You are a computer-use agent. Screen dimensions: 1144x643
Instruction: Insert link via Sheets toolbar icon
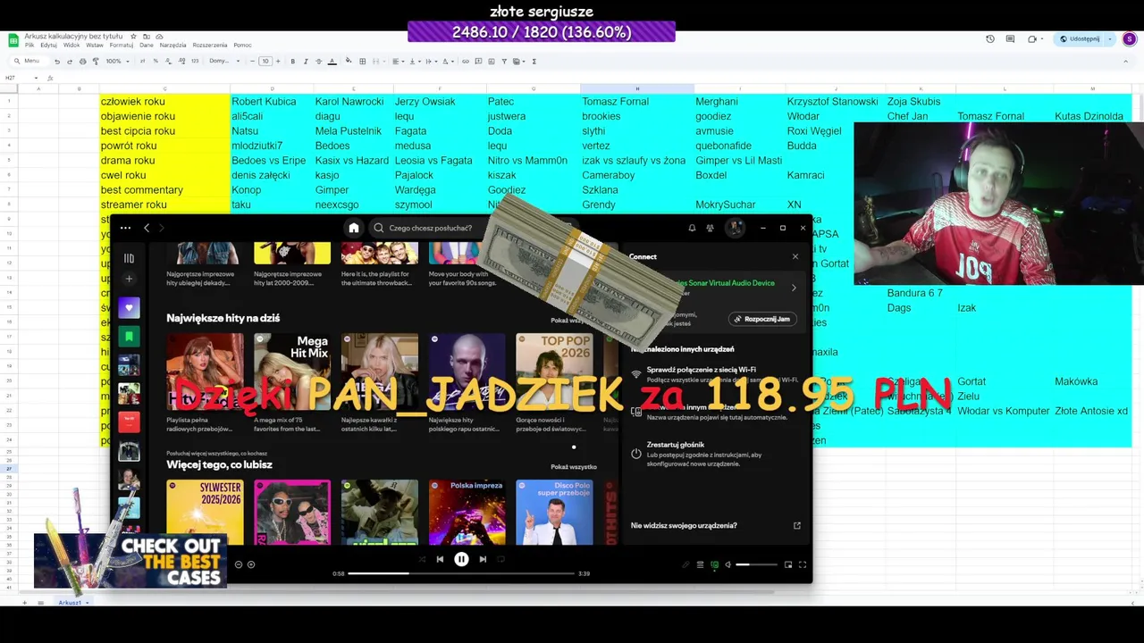tap(466, 62)
